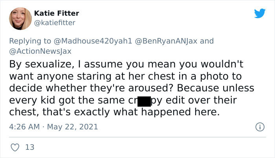Click the Twitter bird logo
The width and height of the screenshot is (275, 158).
click(259, 13)
